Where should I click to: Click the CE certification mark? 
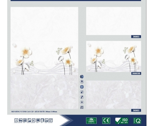point(106,121)
